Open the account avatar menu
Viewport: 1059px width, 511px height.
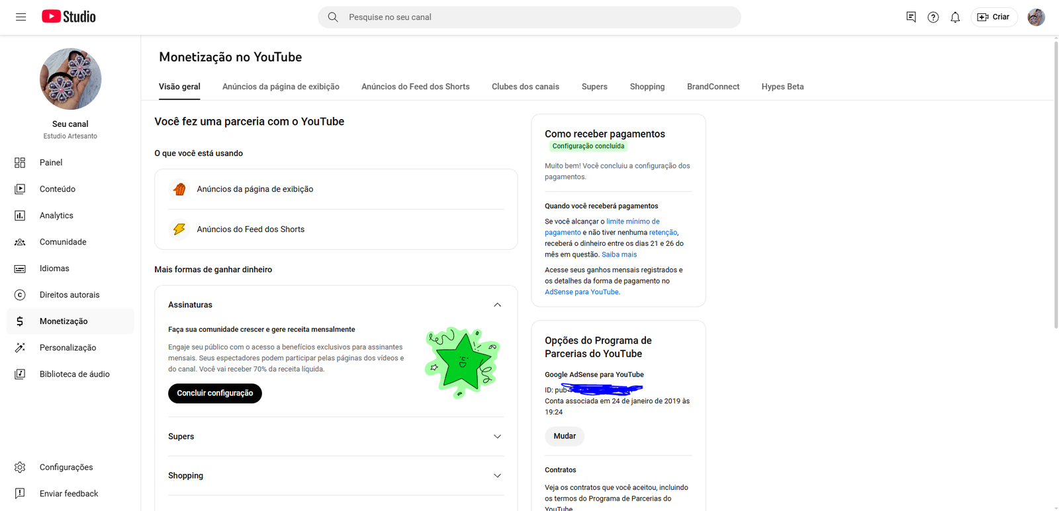point(1036,17)
